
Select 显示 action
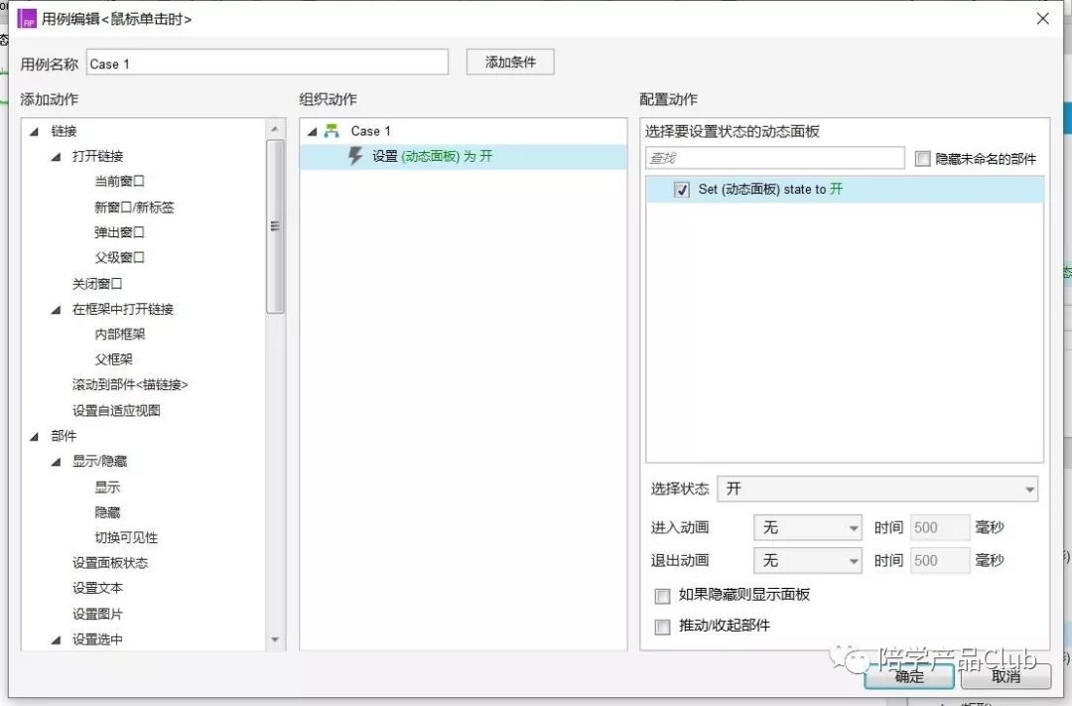[x=107, y=488]
